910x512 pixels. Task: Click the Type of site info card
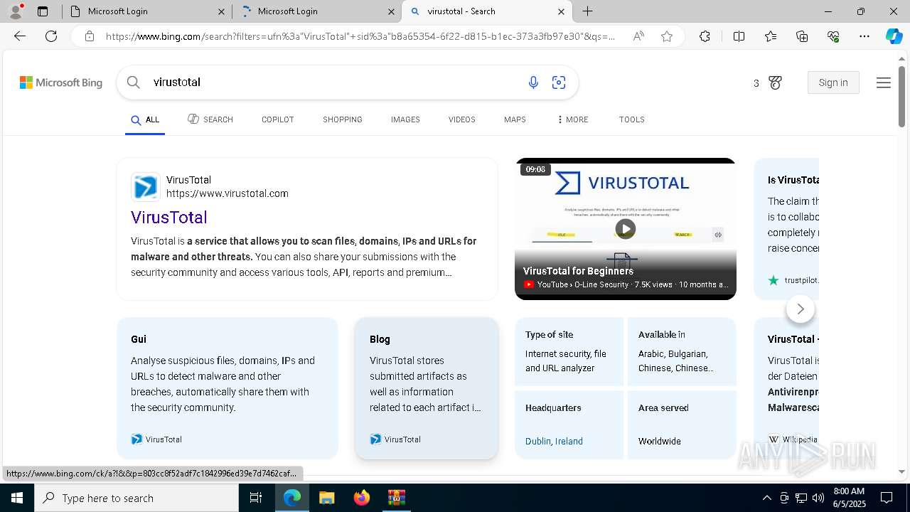pyautogui.click(x=569, y=352)
